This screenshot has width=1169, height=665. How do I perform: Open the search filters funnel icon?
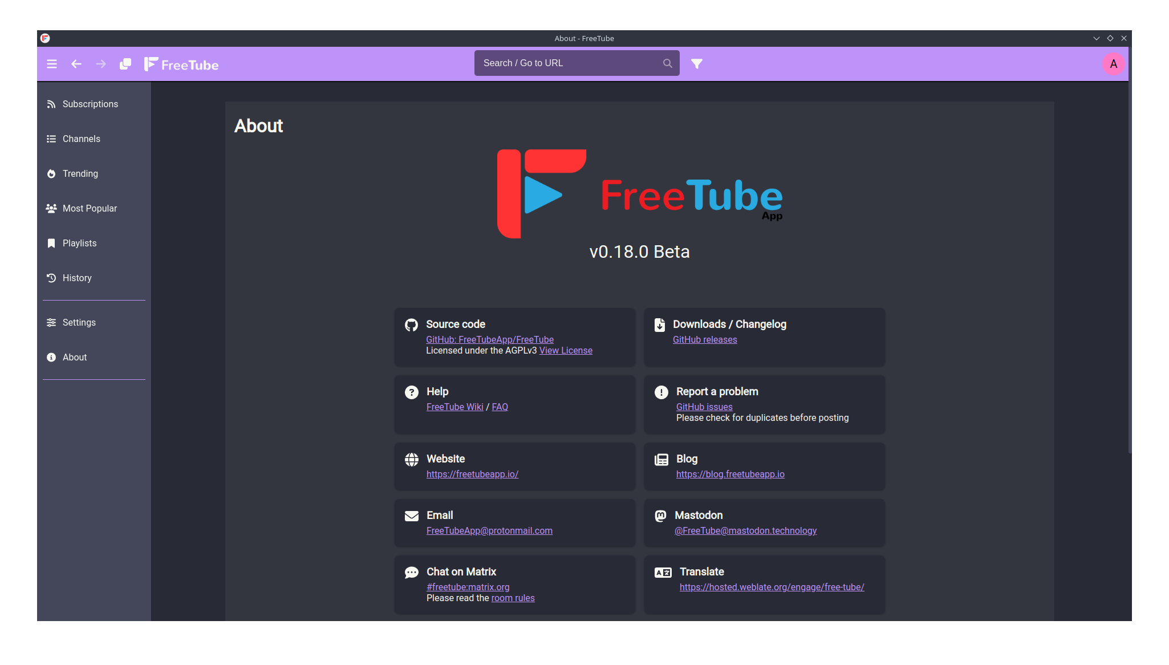click(x=697, y=64)
